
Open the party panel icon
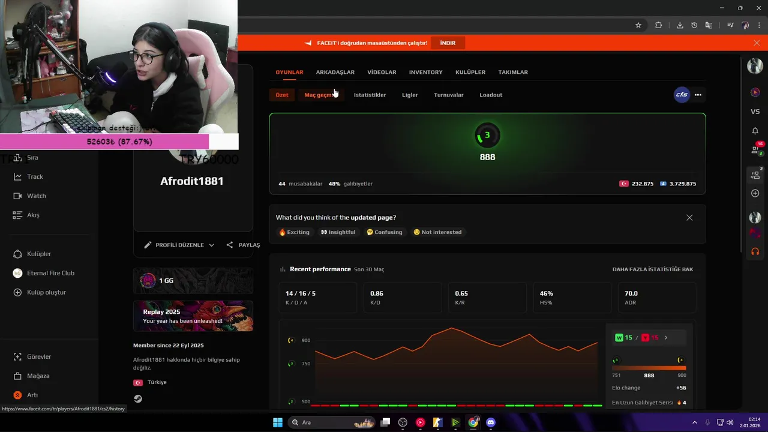coord(755,174)
